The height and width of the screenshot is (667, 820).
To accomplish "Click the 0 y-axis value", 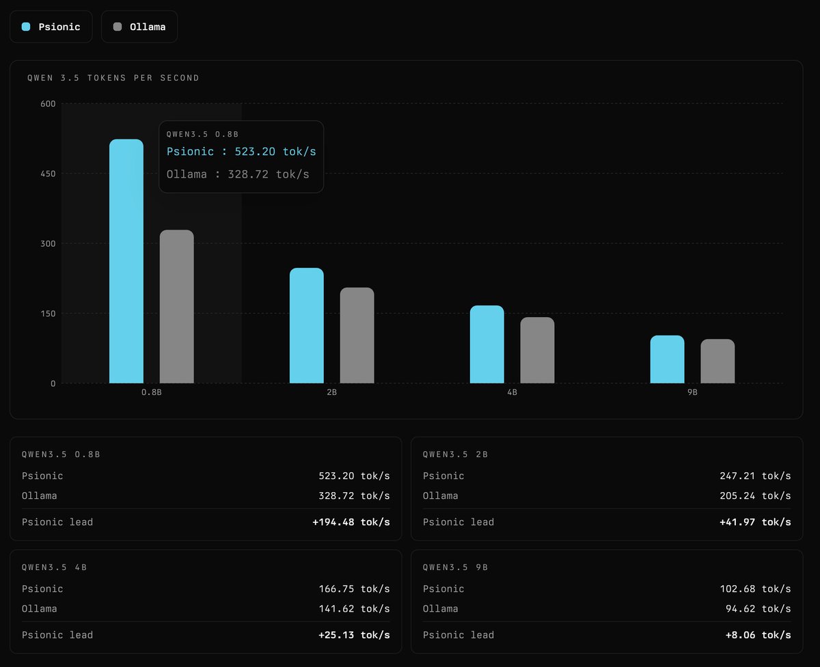I will pos(53,383).
